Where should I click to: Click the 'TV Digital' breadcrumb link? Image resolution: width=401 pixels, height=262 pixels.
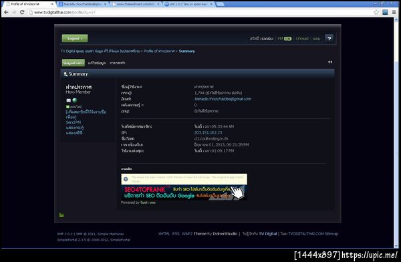click(100, 51)
